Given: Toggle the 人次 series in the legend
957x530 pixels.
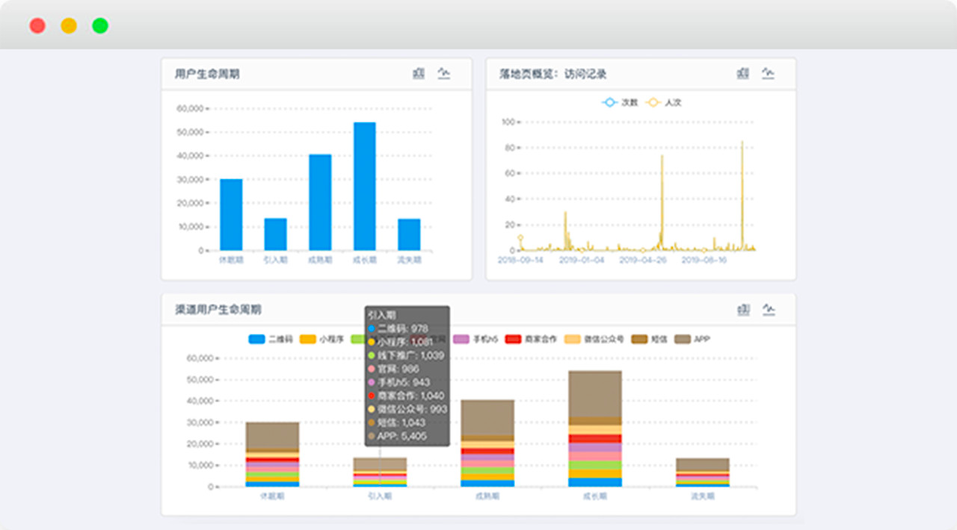Looking at the screenshot, I should coord(664,102).
